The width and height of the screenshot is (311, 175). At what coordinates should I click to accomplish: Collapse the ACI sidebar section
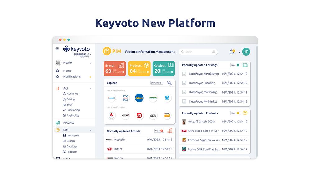click(90, 88)
